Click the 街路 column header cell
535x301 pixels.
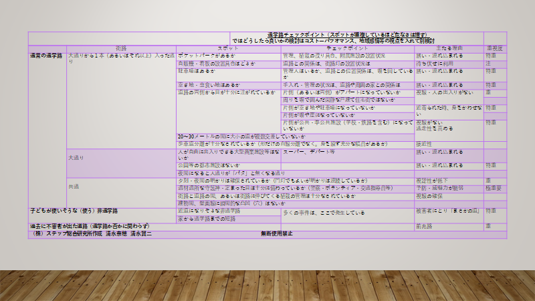point(121,49)
